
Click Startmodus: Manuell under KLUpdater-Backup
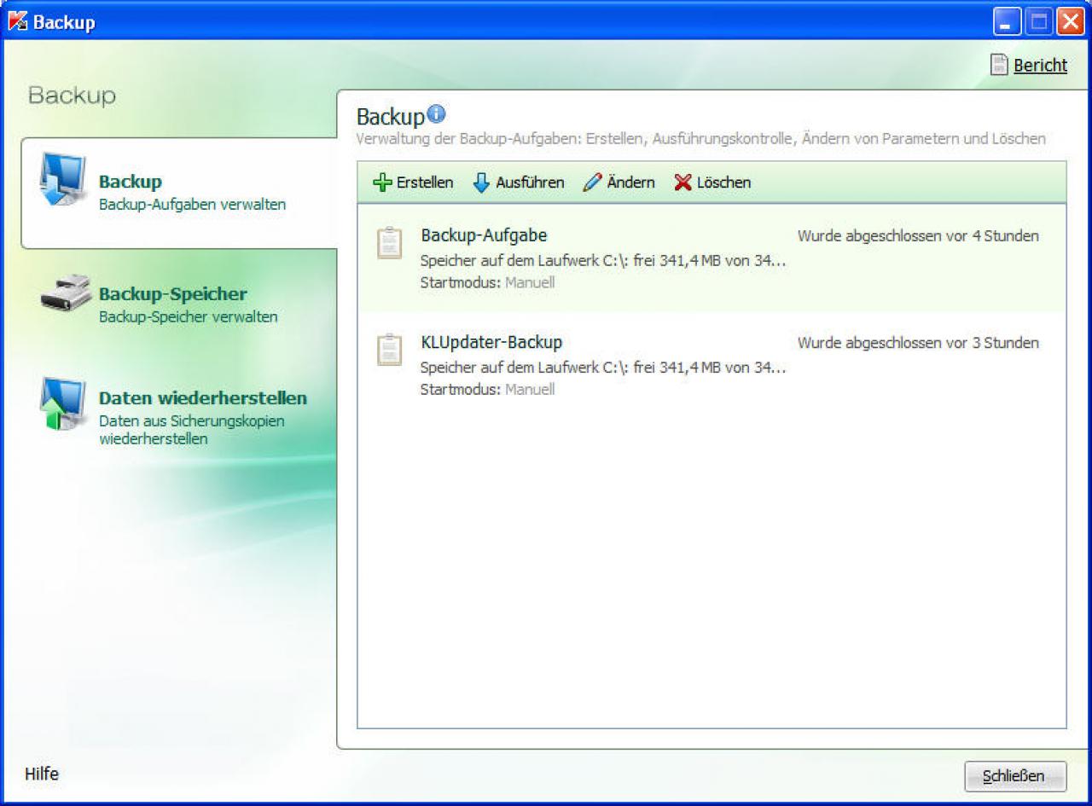coord(487,389)
